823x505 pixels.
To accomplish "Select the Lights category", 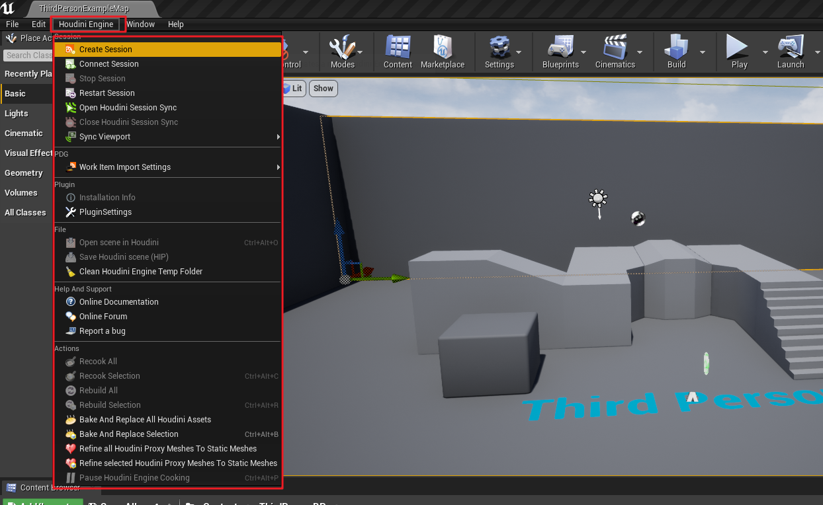I will pos(27,114).
